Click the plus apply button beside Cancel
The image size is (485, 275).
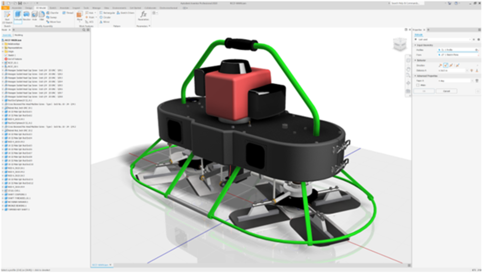click(478, 91)
